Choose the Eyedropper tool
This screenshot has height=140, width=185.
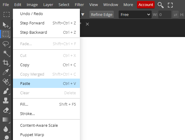click(6, 72)
